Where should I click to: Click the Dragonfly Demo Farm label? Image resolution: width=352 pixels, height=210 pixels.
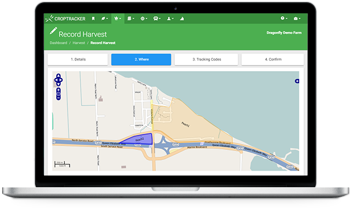283,33
